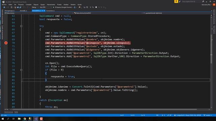Viewport: 216px width, 121px height.
Task: Focus the Quick Launch search box
Action: [x=191, y=1]
